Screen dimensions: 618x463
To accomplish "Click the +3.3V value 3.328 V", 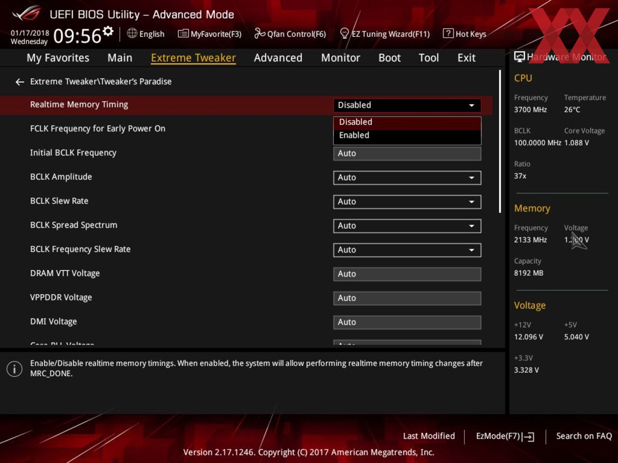I will (526, 370).
